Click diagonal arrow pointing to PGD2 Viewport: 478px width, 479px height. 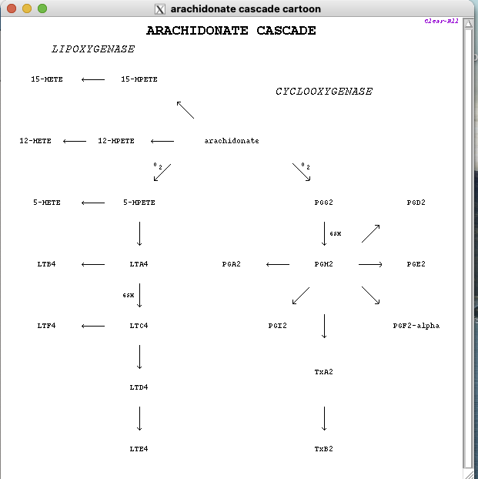370,233
